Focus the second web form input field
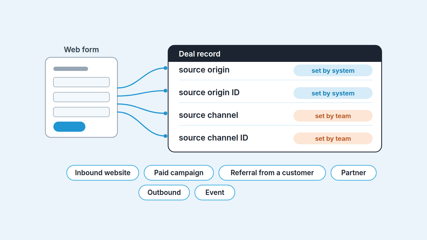 pos(81,97)
